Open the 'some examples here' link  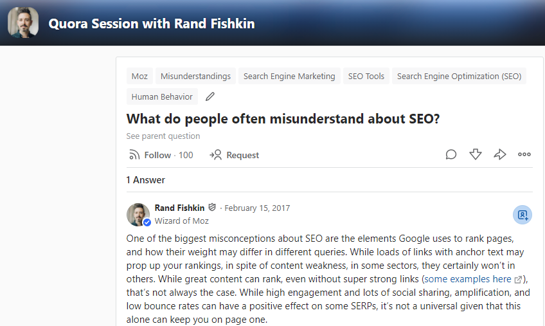[467, 279]
